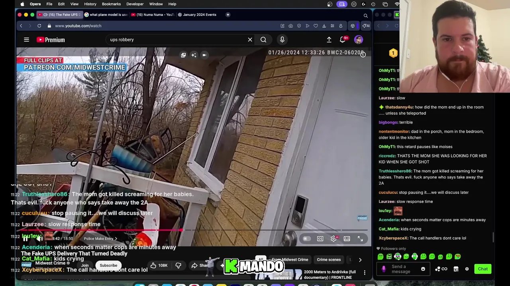Open the History menu
The height and width of the screenshot is (286, 510).
[90, 4]
